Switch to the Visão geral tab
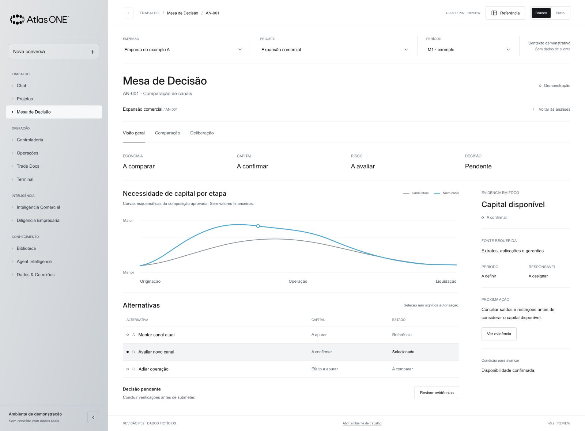 pos(134,133)
